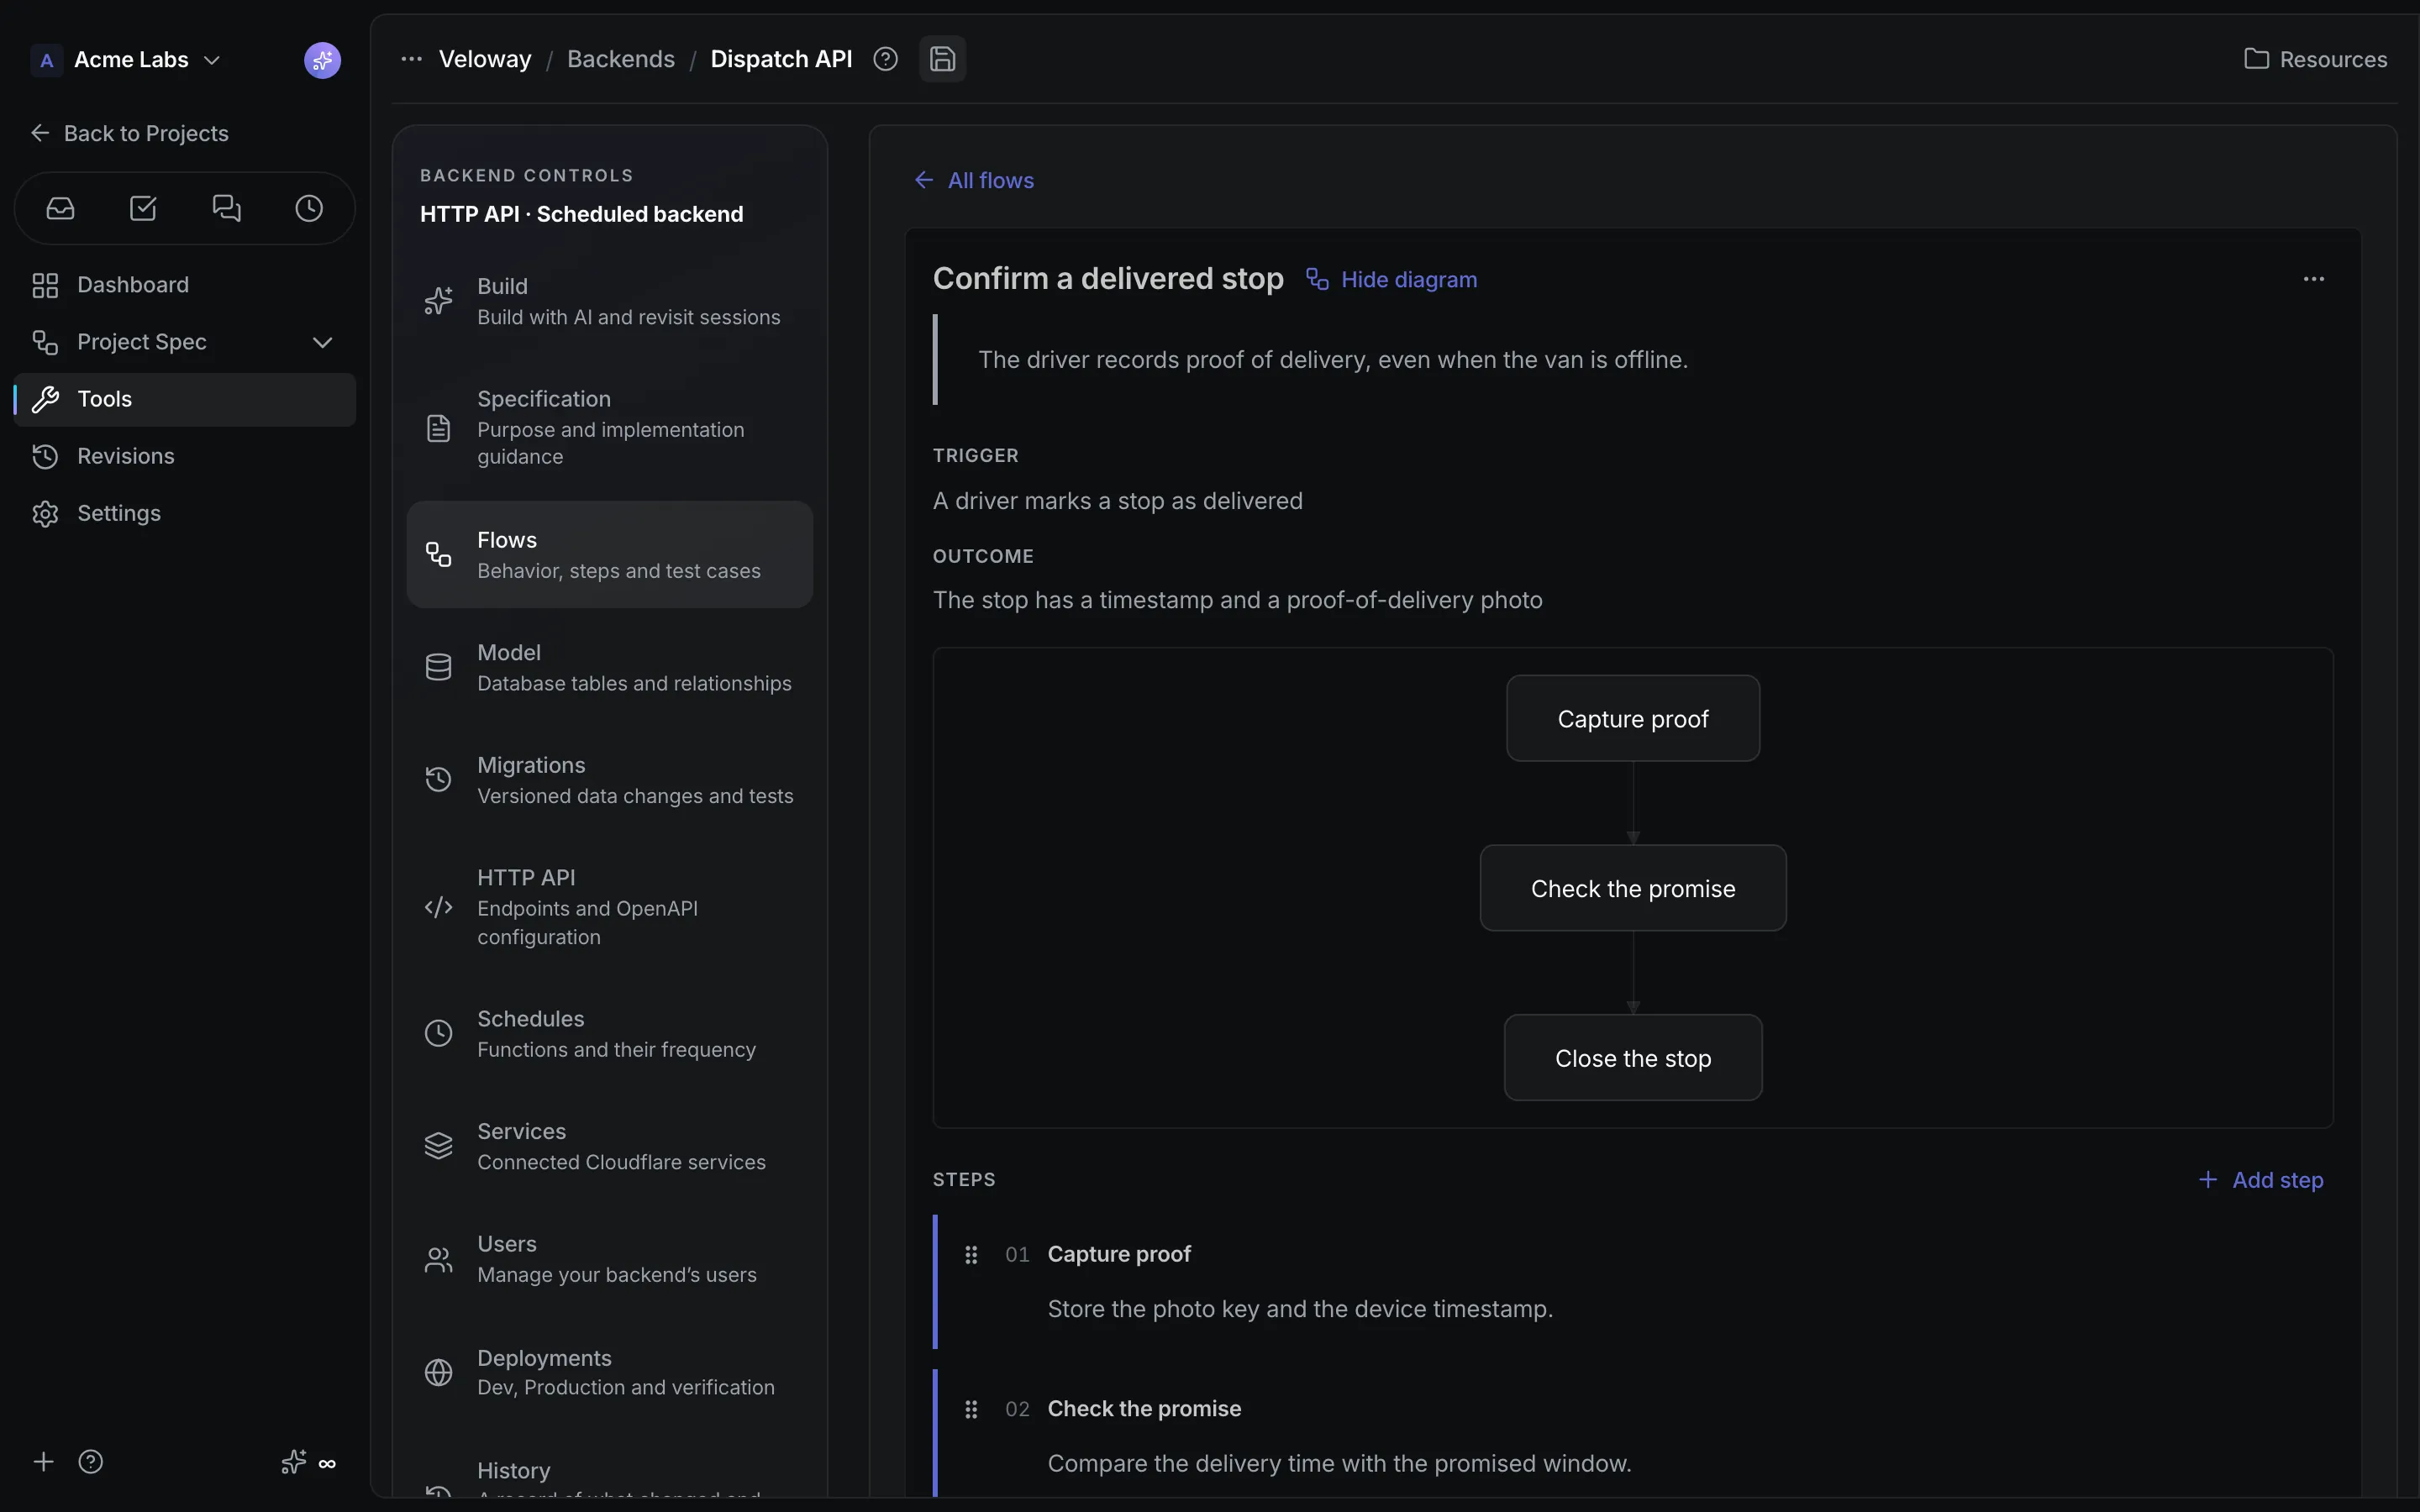Open the Users section
2420x1512 pixels.
[x=609, y=1259]
